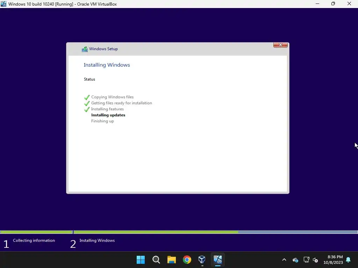This screenshot has width=358, height=268.
Task: Click the Windows Setup title icon
Action: click(x=85, y=49)
